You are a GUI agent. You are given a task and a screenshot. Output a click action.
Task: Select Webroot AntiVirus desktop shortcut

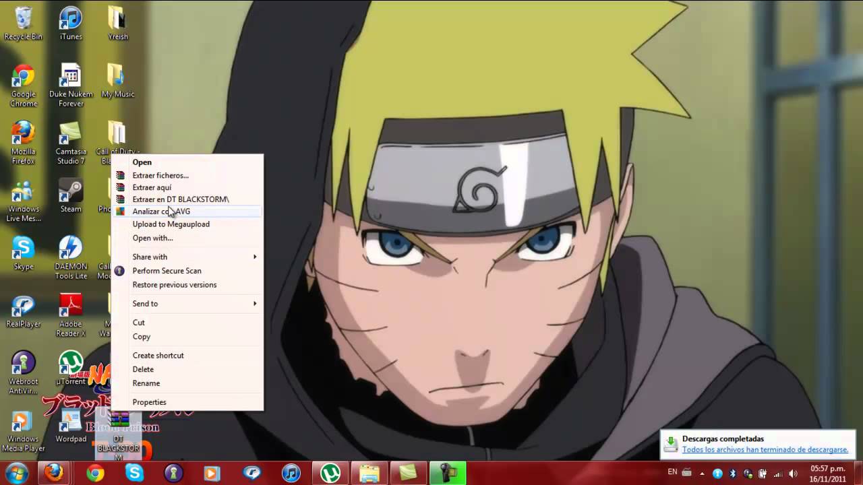24,373
